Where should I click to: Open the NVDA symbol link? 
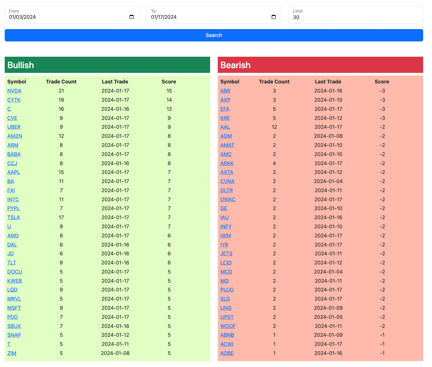pyautogui.click(x=14, y=91)
